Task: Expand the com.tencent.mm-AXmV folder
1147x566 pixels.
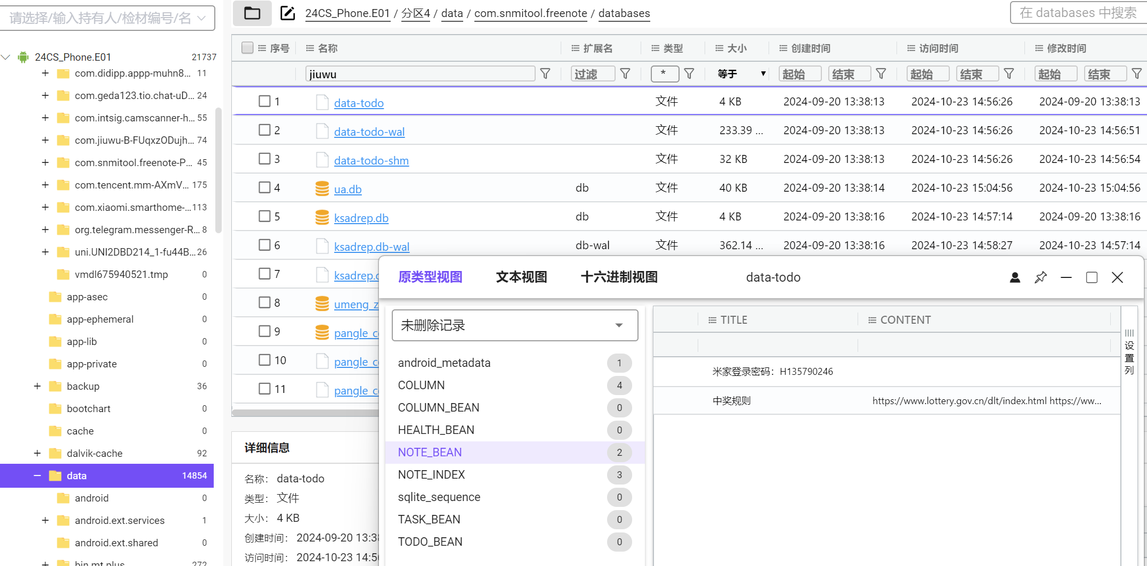Action: click(x=45, y=185)
